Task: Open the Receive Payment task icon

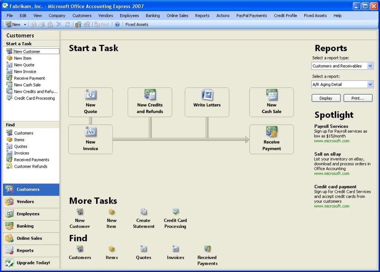Action: (x=271, y=139)
